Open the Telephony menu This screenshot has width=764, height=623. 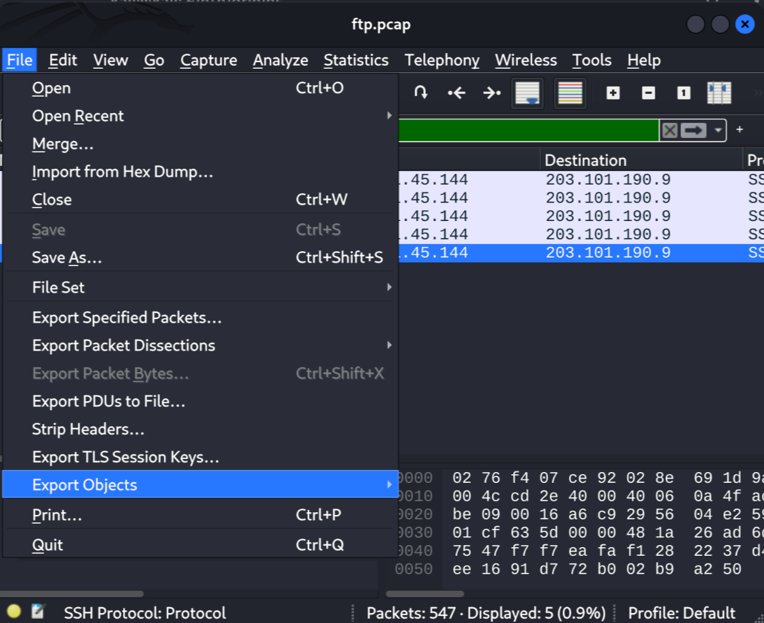pos(442,60)
